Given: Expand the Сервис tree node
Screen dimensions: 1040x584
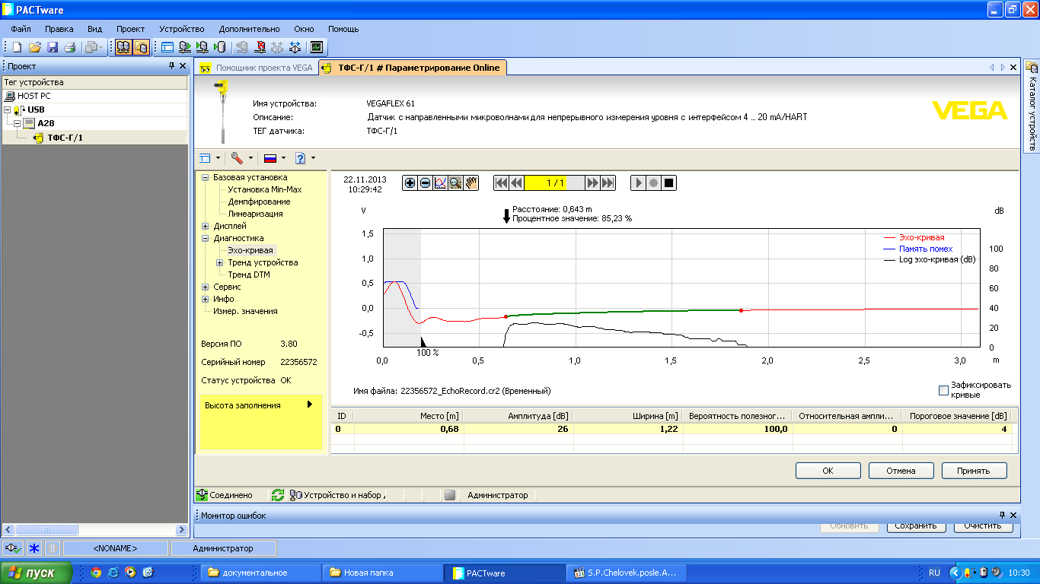Looking at the screenshot, I should [x=205, y=287].
